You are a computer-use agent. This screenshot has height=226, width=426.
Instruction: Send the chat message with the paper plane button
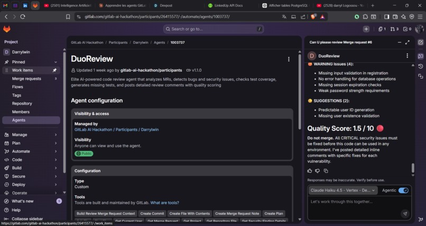click(x=405, y=213)
